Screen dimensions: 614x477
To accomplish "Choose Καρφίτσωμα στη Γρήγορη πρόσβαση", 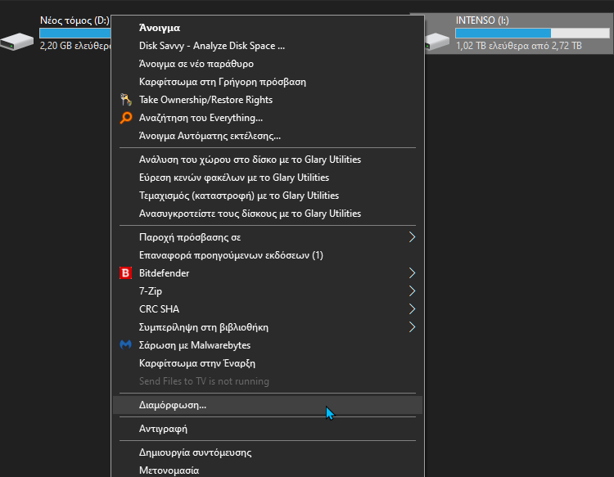I will coord(268,82).
